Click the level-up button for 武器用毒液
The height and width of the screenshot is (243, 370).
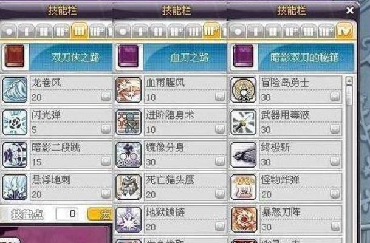(335, 129)
